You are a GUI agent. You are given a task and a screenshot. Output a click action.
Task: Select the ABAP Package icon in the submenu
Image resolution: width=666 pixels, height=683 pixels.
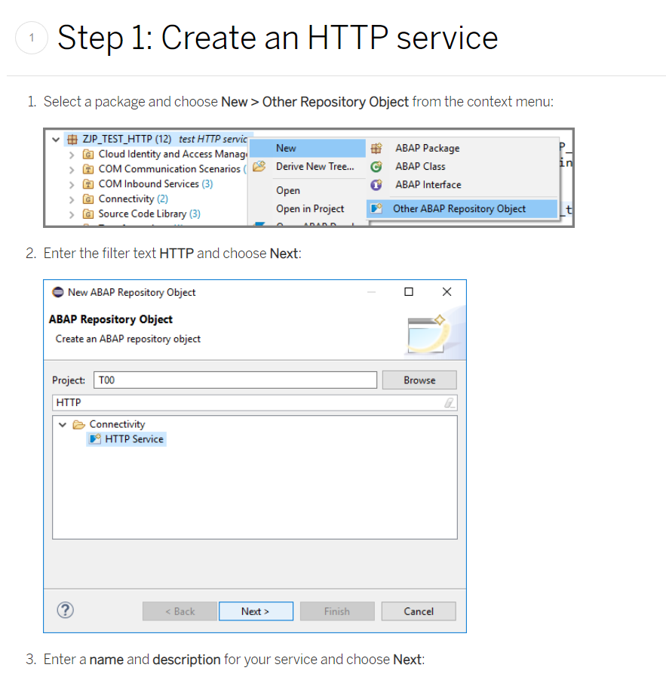point(376,148)
